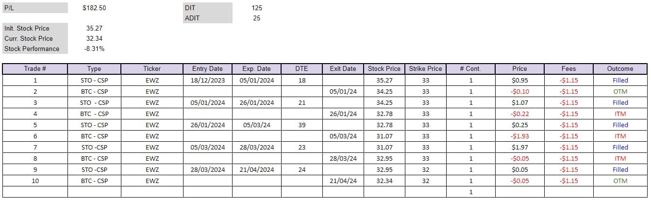Click the OTM outcome for trade 10

point(620,181)
